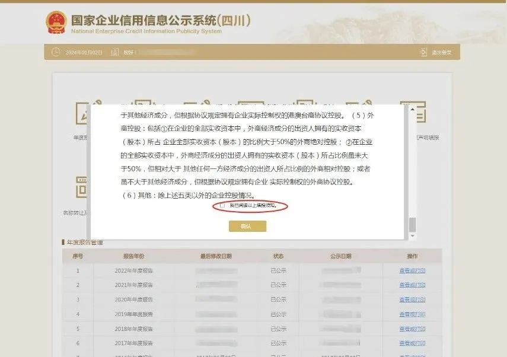Open 查看或打印 for the 2018 annual report
The width and height of the screenshot is (507, 357).
click(412, 329)
